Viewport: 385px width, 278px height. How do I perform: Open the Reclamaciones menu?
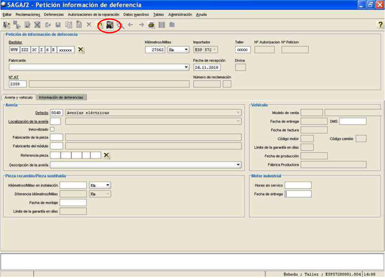(28, 15)
